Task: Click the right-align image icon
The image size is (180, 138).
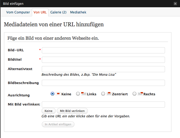Action: click(140, 94)
